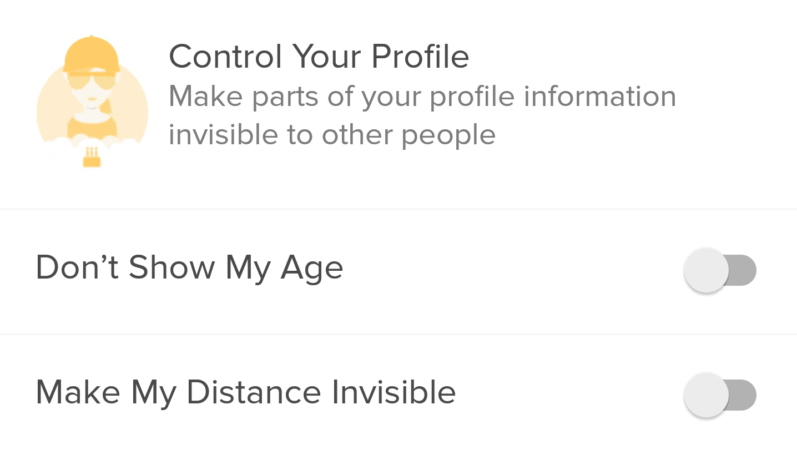Screen dimensions: 797x455
Task: Tap the yellow cap on the avatar
Action: pyautogui.click(x=91, y=54)
